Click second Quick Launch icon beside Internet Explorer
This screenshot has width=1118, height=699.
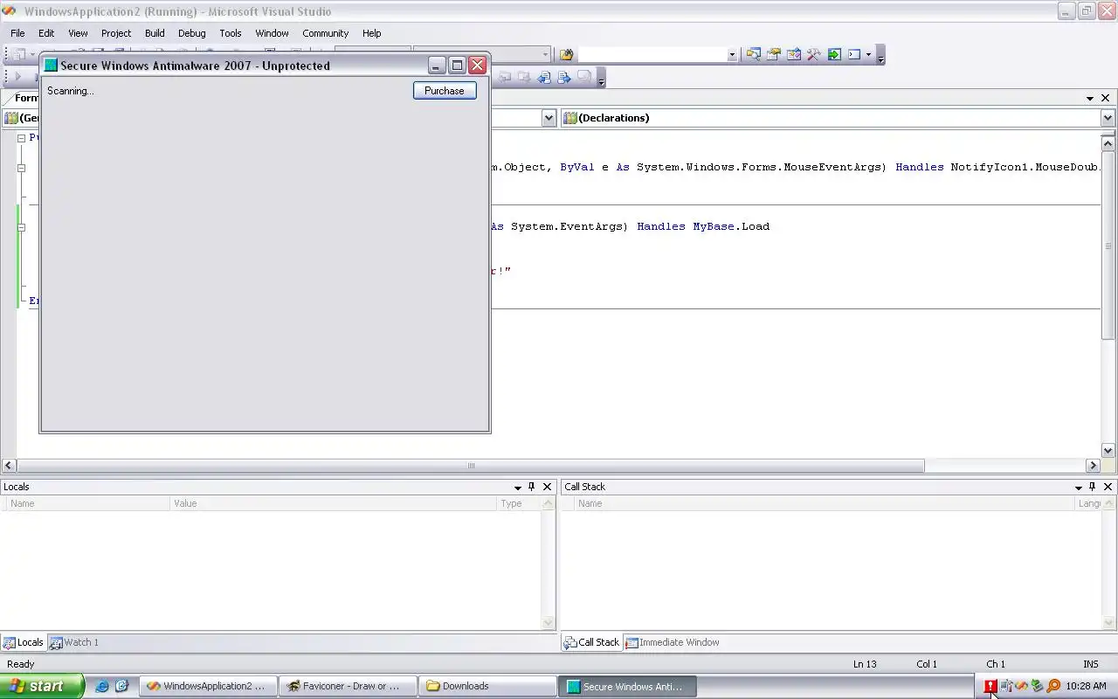coord(122,686)
